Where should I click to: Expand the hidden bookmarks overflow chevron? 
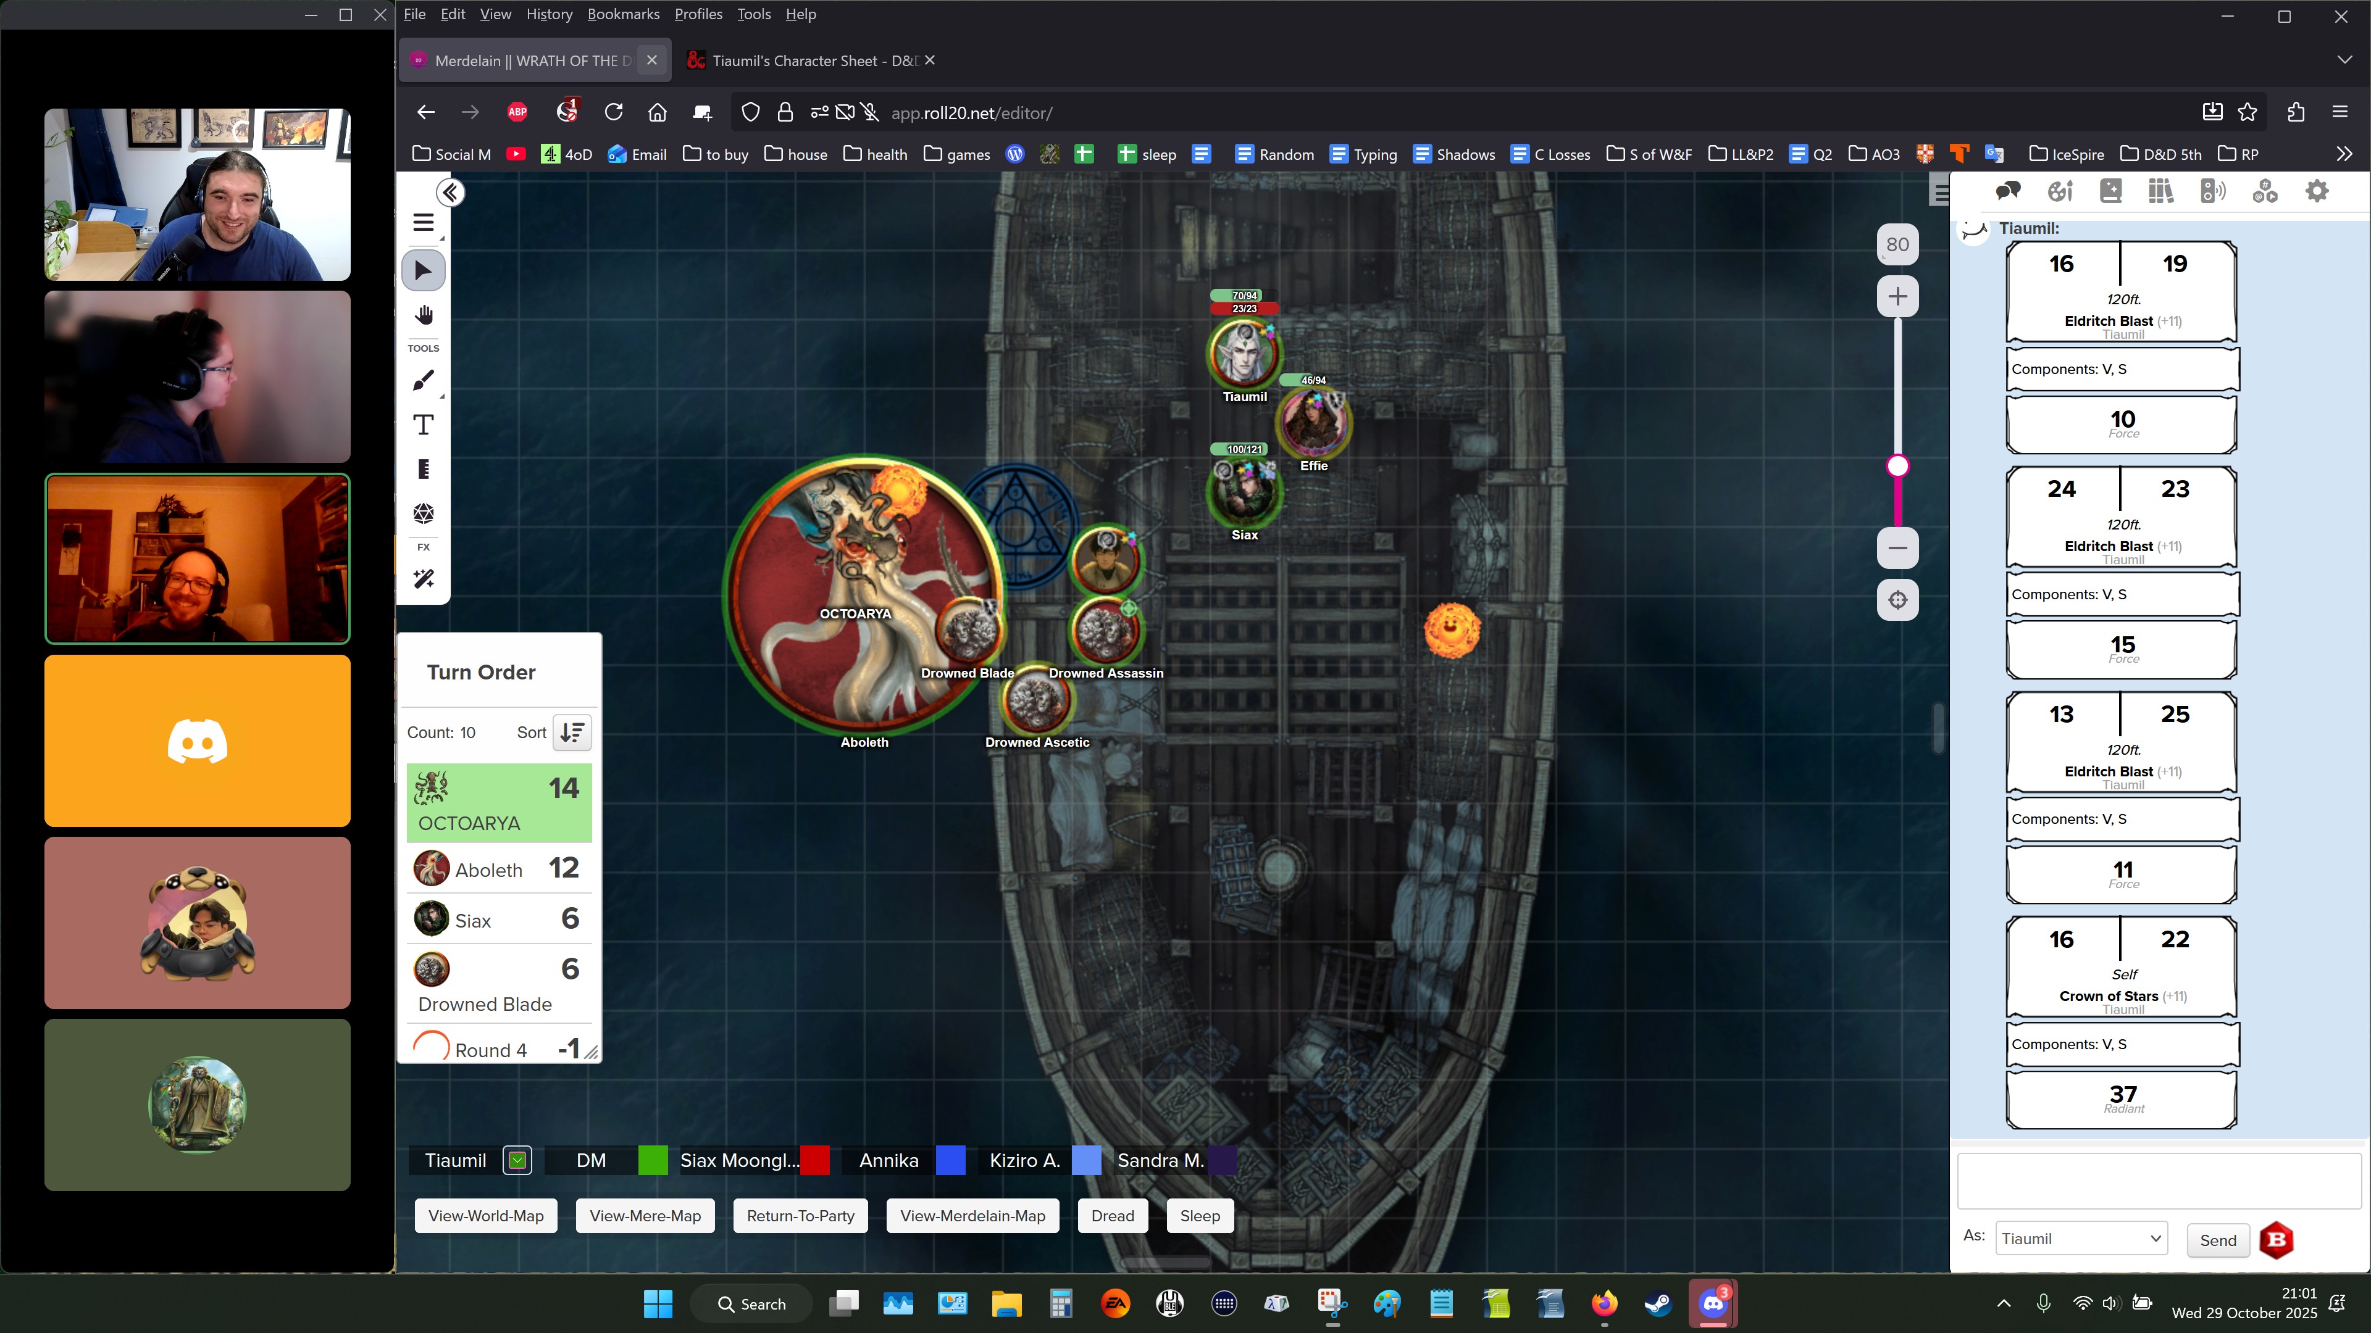(2343, 154)
